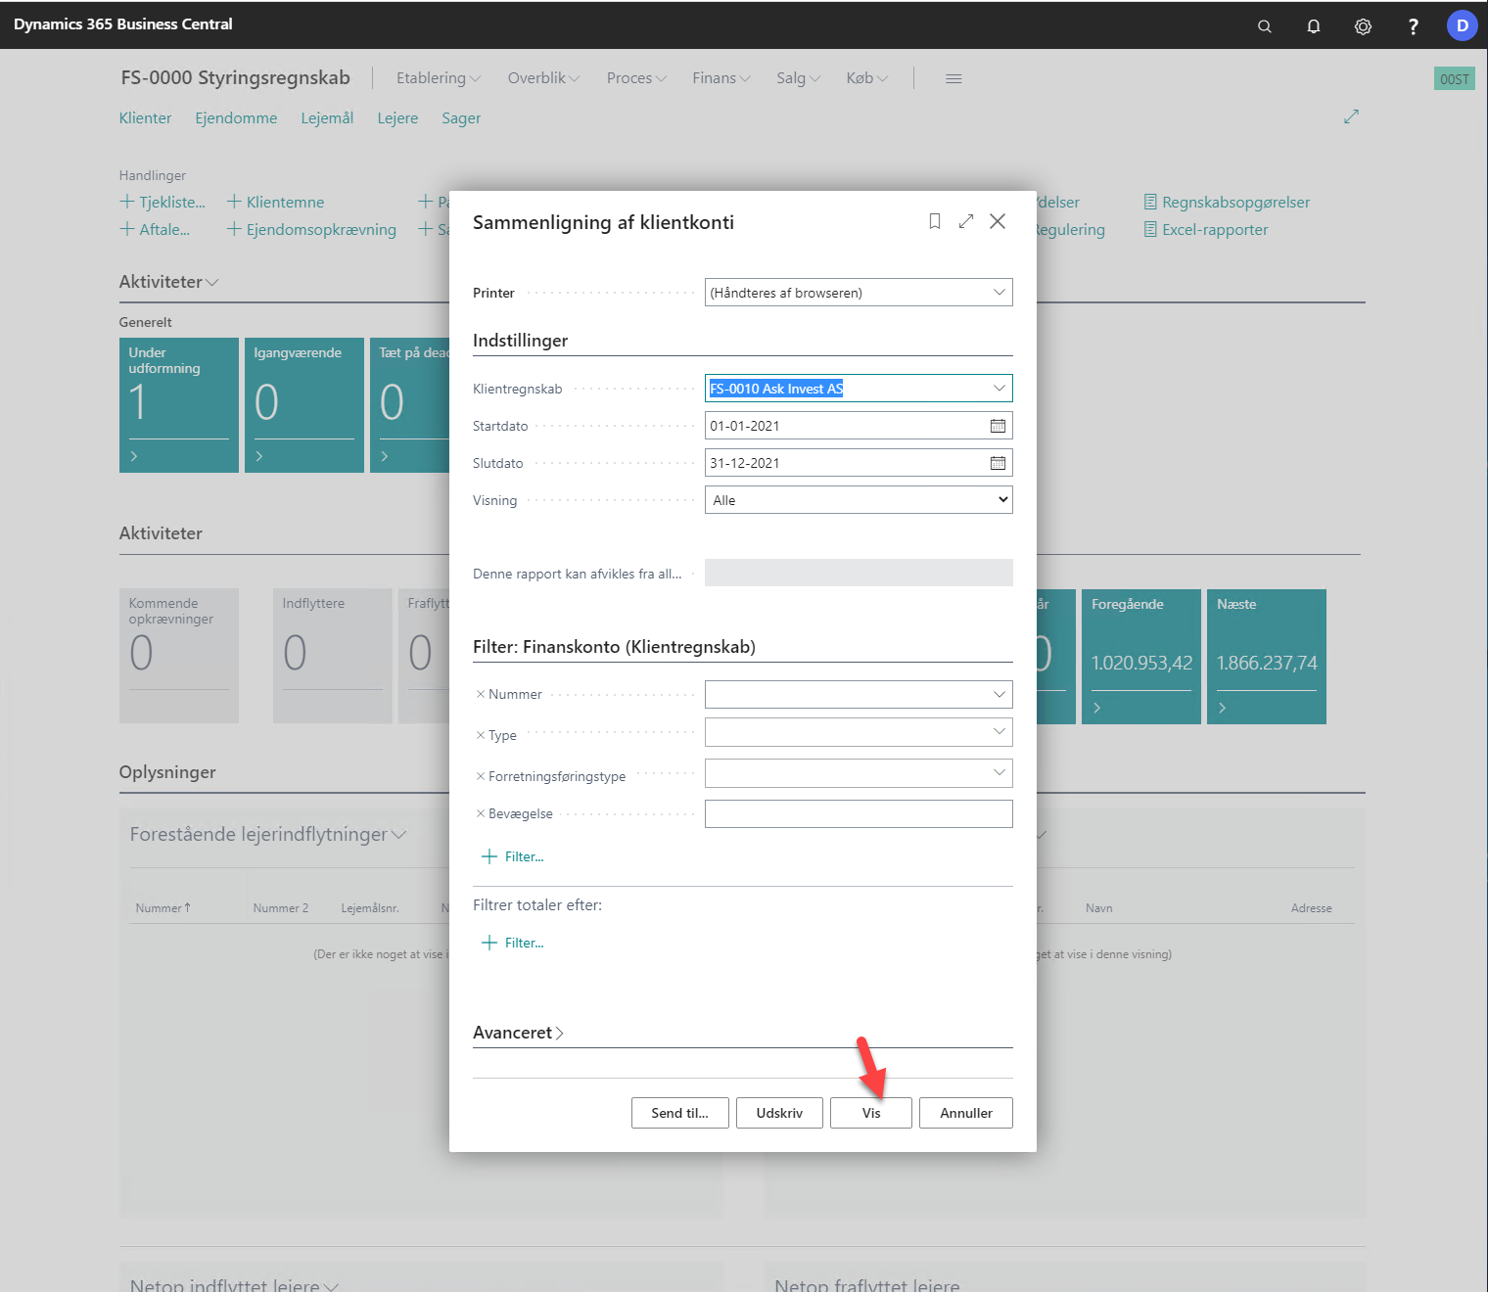The height and width of the screenshot is (1292, 1488).
Task: Open the Nummer filter dropdown
Action: pos(1000,694)
